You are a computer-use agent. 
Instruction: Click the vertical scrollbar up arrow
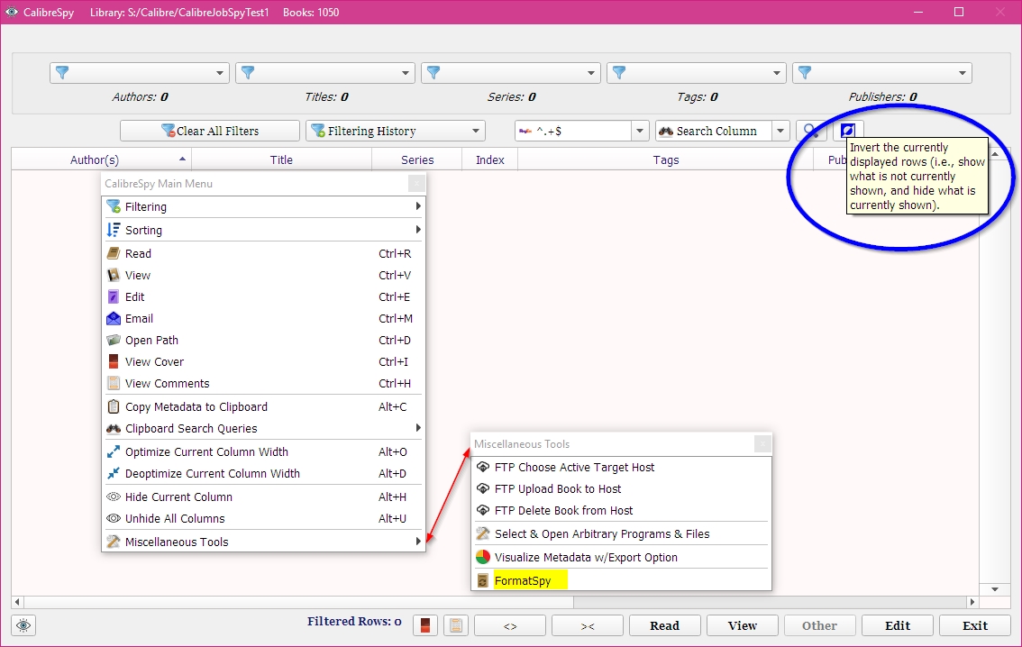995,154
